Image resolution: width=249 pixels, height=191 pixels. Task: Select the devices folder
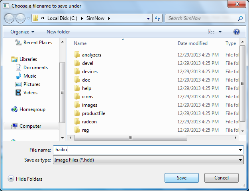click(90, 72)
